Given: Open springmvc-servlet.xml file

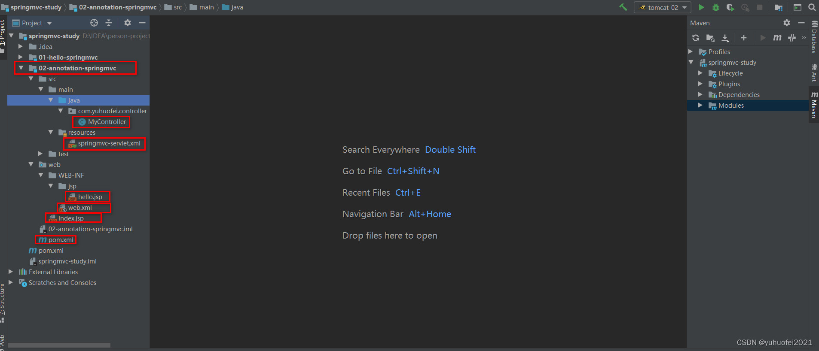Looking at the screenshot, I should (x=109, y=143).
